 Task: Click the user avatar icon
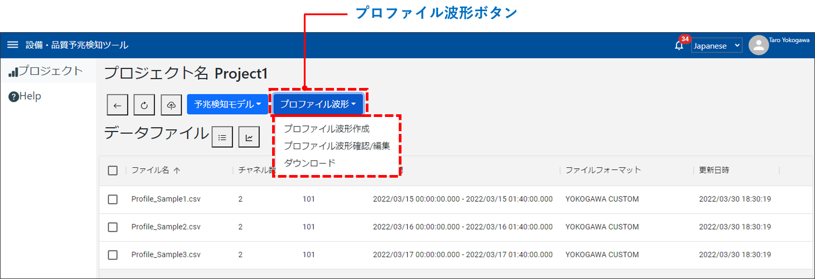click(x=758, y=45)
